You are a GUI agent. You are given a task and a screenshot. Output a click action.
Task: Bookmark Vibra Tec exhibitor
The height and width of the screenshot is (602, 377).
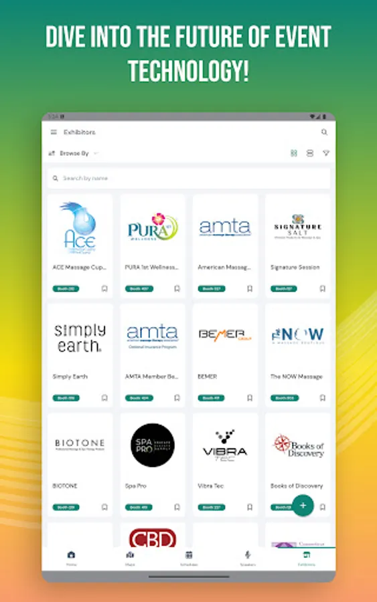[x=250, y=507]
